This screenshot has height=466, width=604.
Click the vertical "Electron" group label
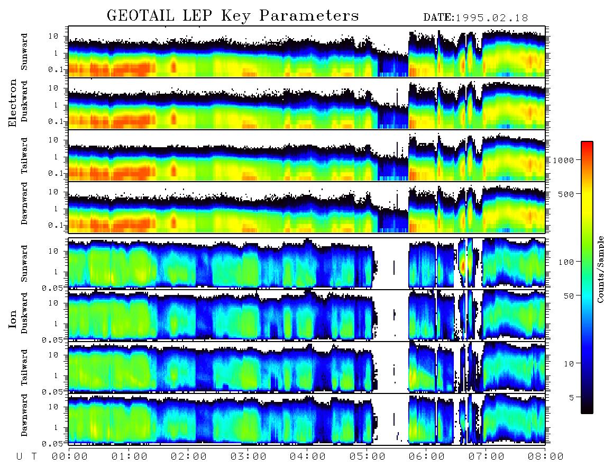click(x=13, y=103)
